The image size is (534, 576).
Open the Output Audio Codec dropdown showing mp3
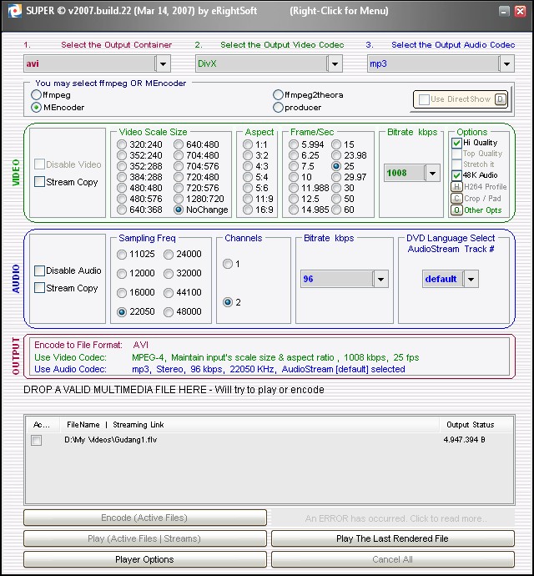506,63
